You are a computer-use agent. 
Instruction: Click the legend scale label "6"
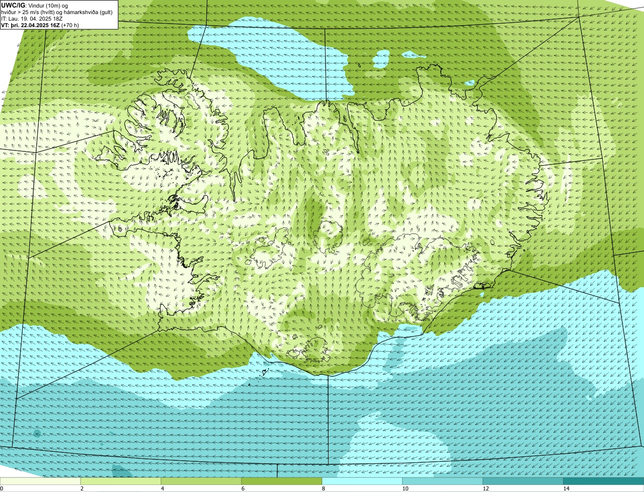coord(243,488)
